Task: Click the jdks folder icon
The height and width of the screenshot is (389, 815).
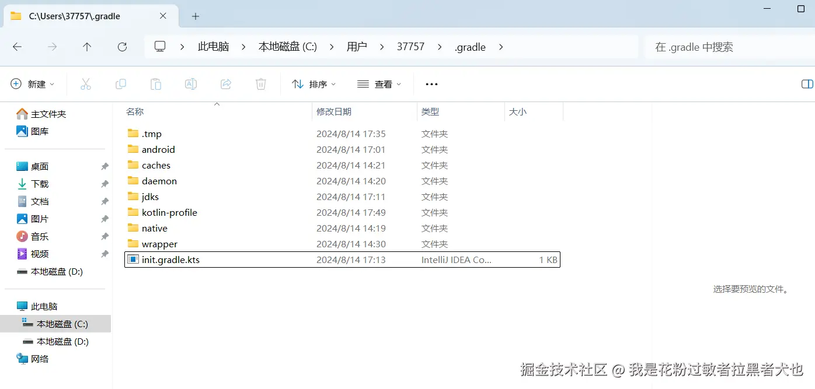Action: click(x=133, y=197)
